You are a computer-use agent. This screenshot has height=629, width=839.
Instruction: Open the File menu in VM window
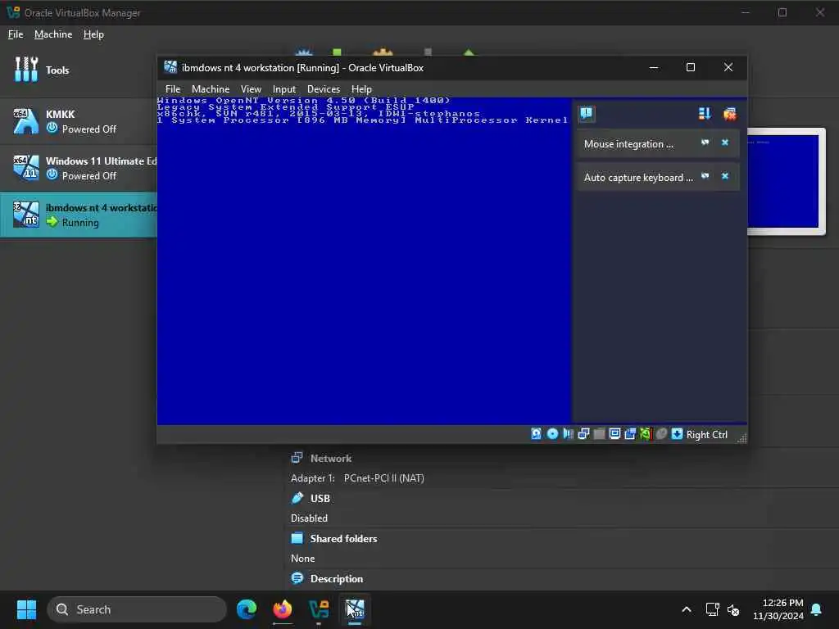(172, 88)
